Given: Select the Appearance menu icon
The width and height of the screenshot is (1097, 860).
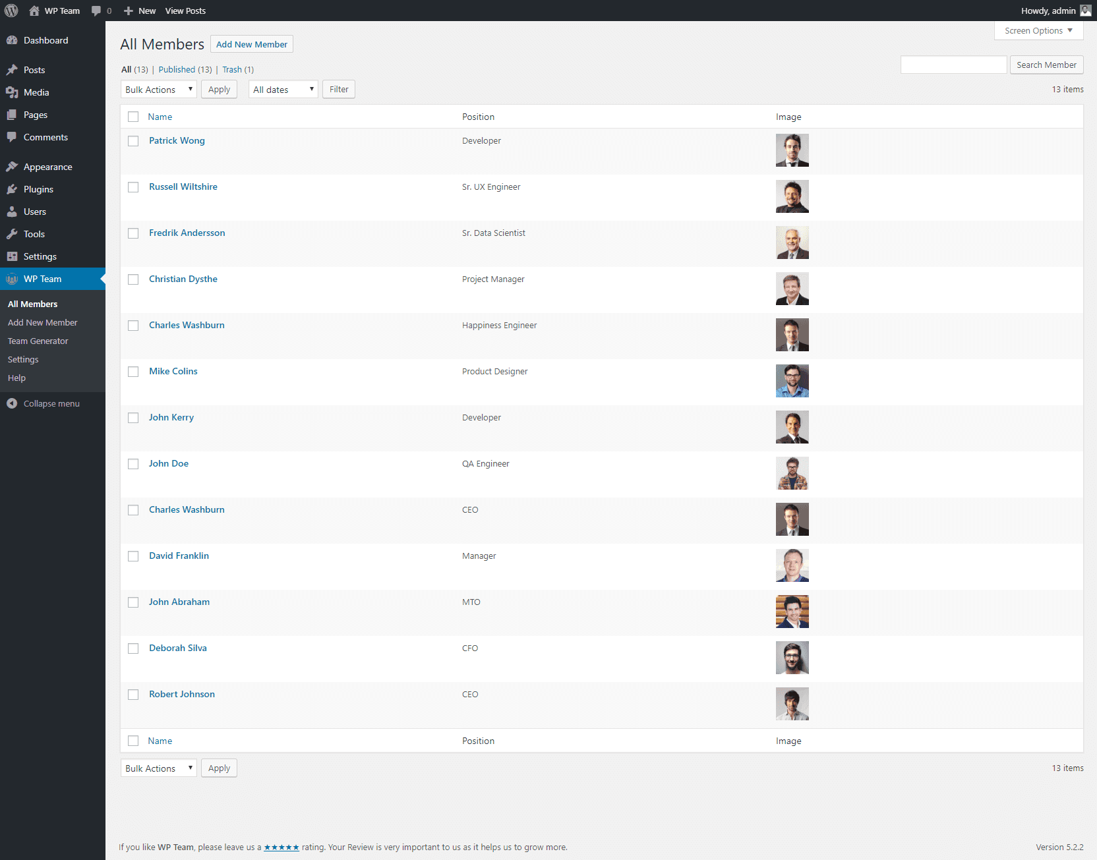Looking at the screenshot, I should 13,166.
